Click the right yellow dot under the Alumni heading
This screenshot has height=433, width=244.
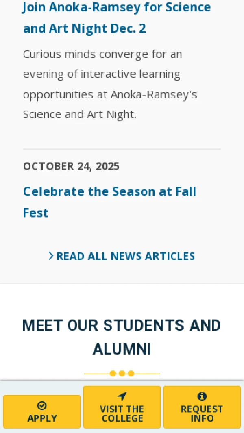click(131, 374)
